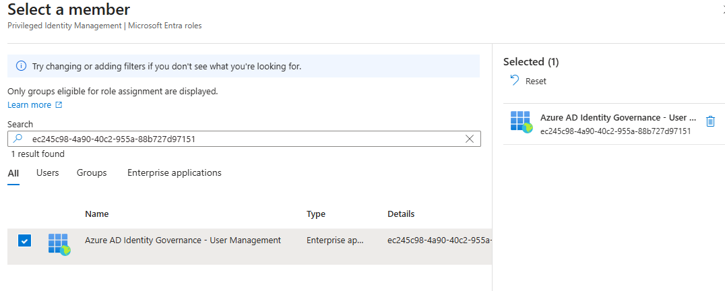Switch to the Users tab
Viewport: 725px width, 291px height.
48,172
